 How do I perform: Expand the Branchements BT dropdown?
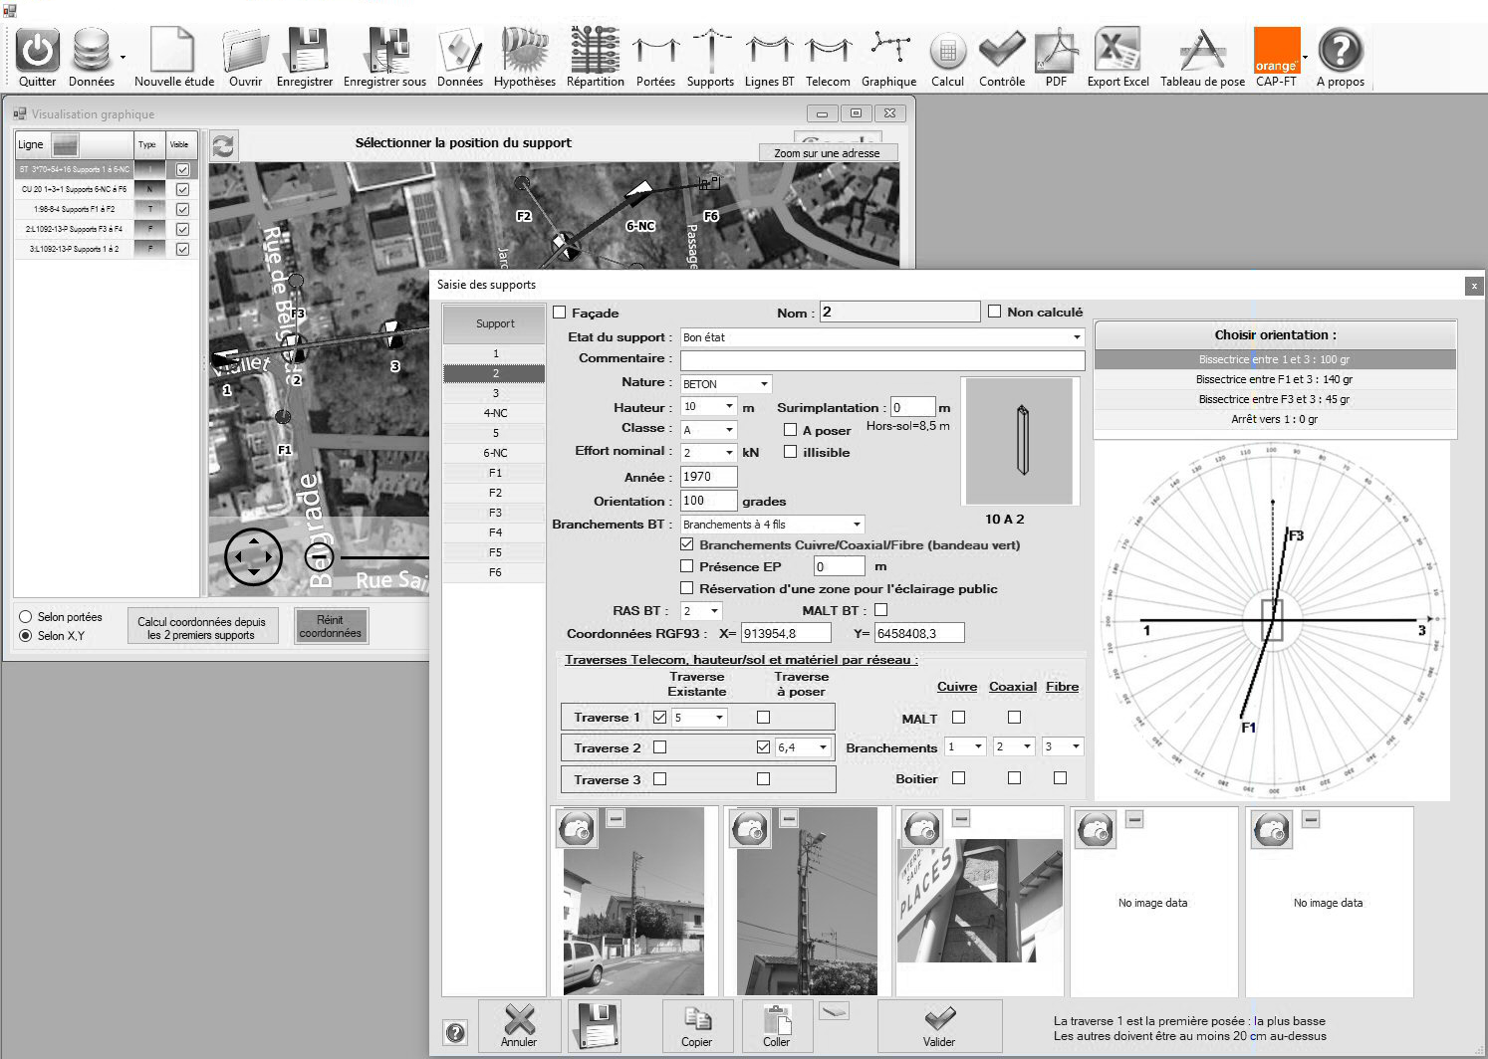point(857,525)
